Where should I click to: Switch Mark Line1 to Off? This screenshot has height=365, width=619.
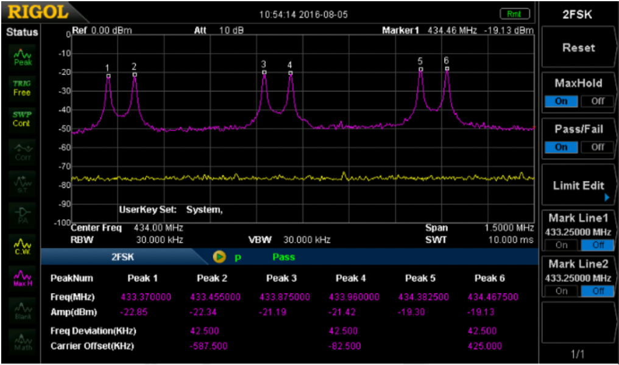597,245
